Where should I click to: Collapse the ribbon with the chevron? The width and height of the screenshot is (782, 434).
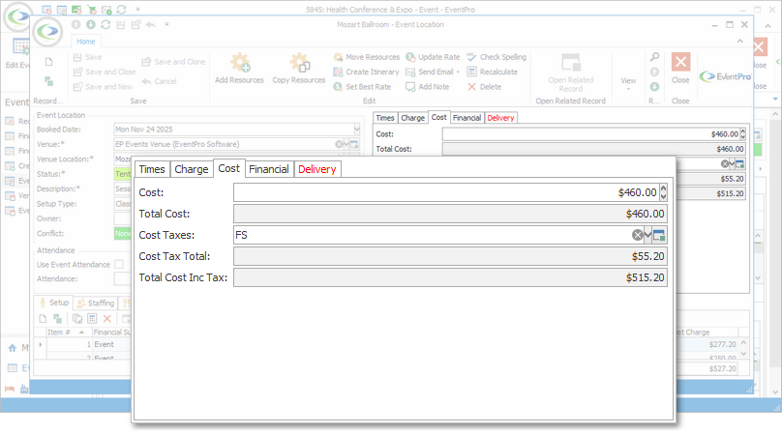(740, 42)
